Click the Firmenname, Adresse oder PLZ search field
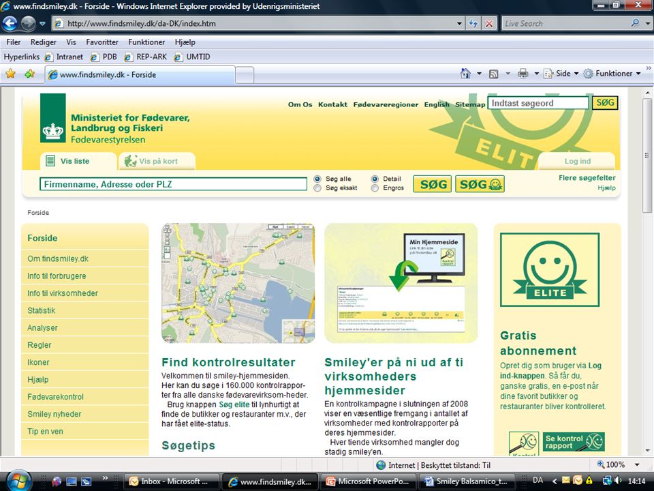Screen dimensions: 654x491 (173, 184)
